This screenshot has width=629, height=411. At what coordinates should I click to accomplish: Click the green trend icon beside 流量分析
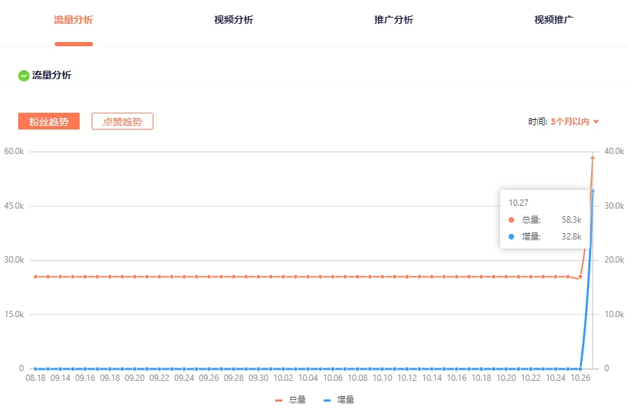24,76
